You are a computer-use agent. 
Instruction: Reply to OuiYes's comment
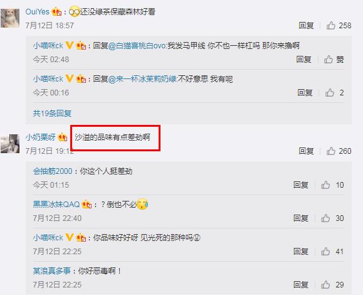[306, 26]
